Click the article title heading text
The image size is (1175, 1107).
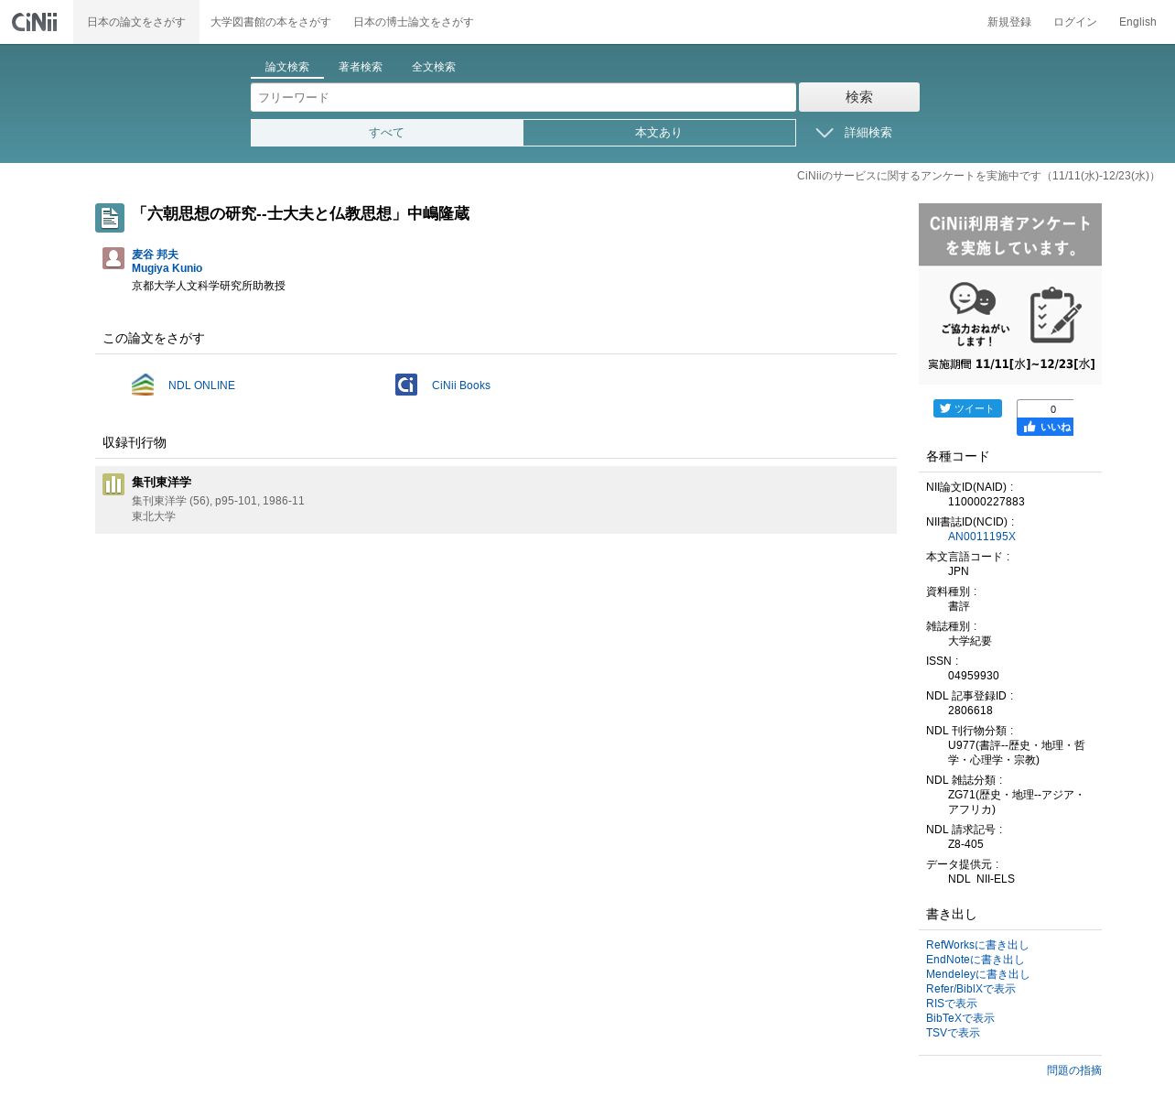[301, 213]
